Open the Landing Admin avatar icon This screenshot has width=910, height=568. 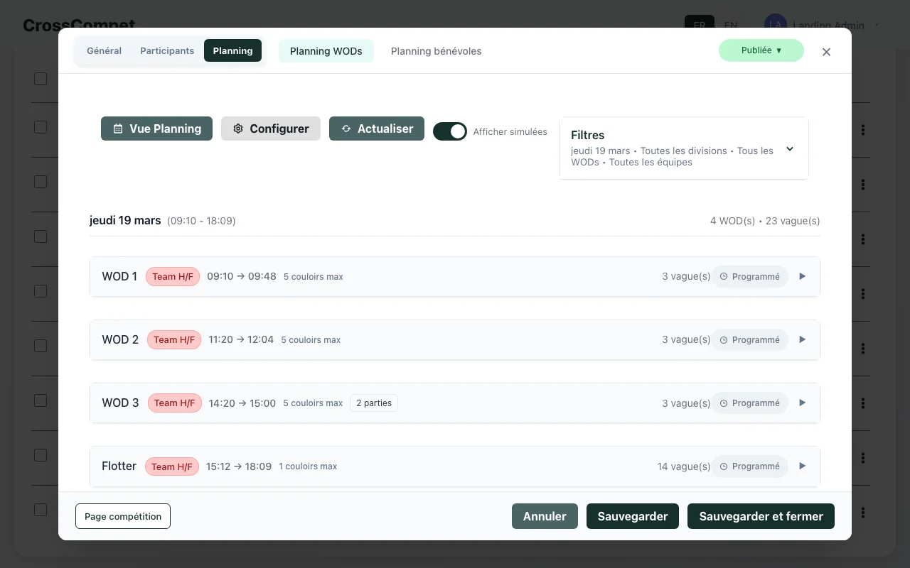pyautogui.click(x=775, y=24)
